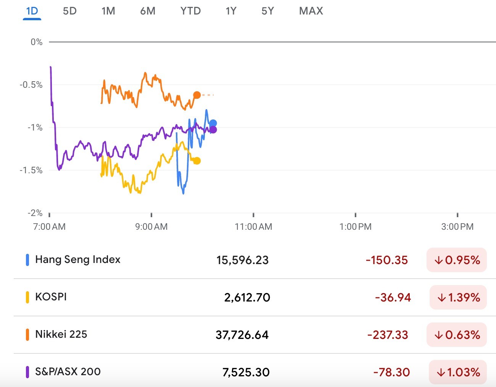The height and width of the screenshot is (387, 496).
Task: Click the Hang Seng 0.95% change badge
Action: 457,260
